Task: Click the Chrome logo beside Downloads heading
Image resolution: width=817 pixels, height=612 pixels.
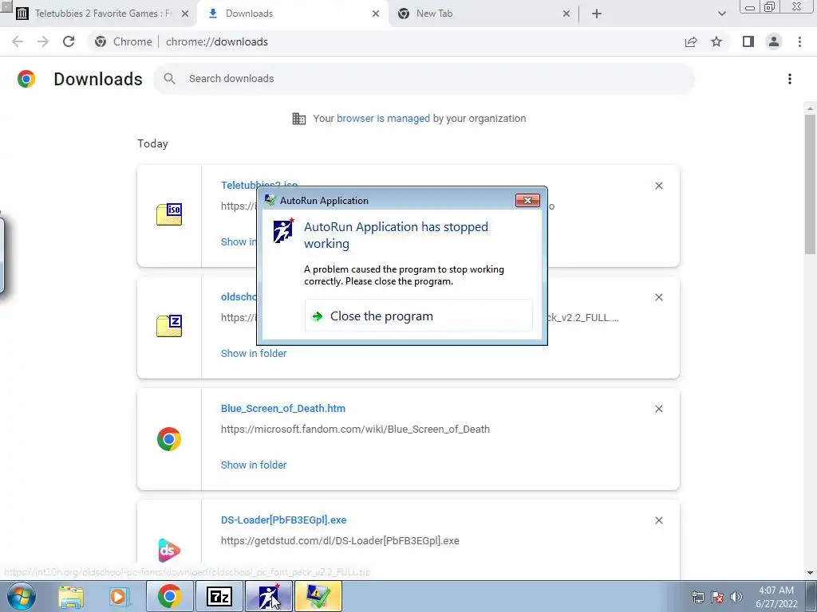Action: pos(26,79)
